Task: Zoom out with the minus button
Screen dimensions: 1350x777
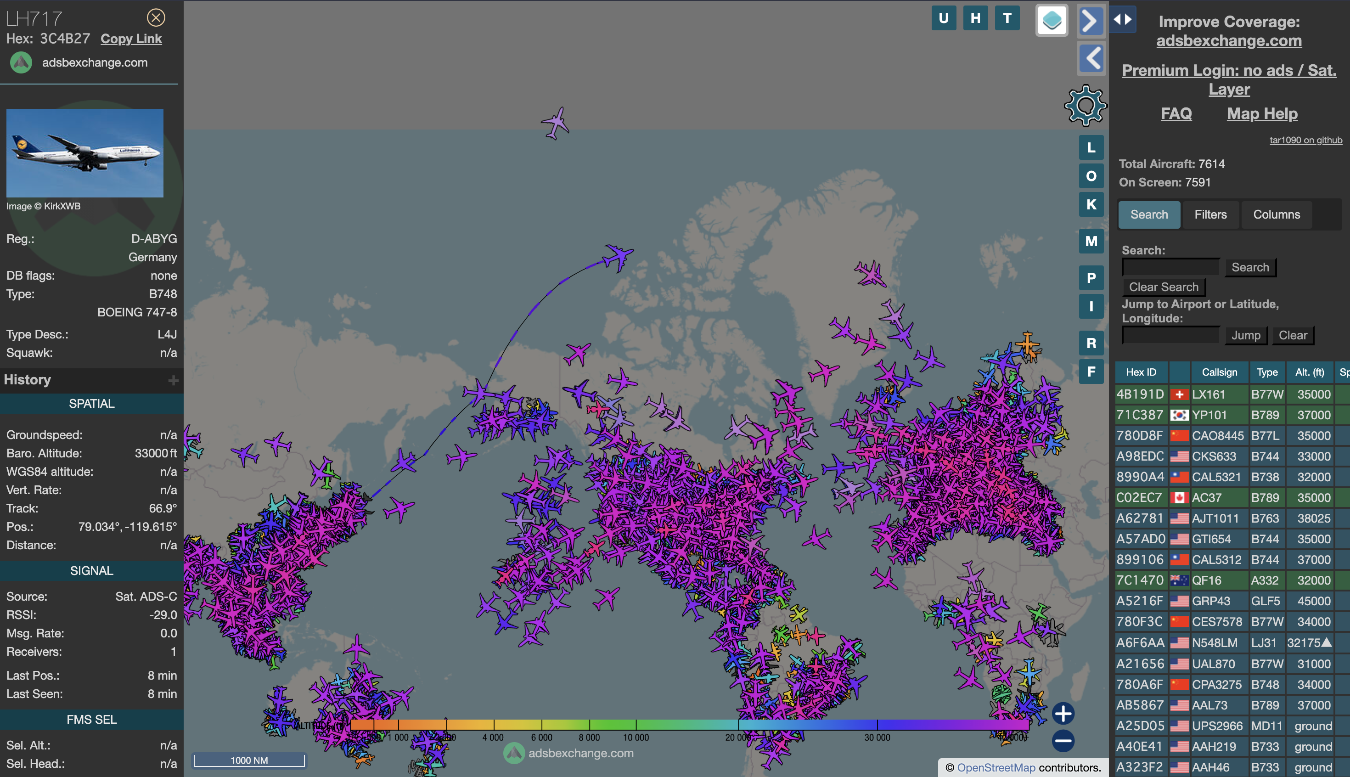Action: pyautogui.click(x=1063, y=741)
